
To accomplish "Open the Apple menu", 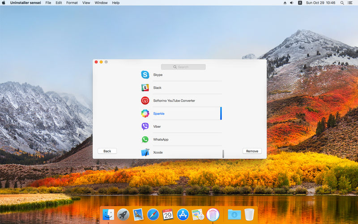I will (x=4, y=3).
